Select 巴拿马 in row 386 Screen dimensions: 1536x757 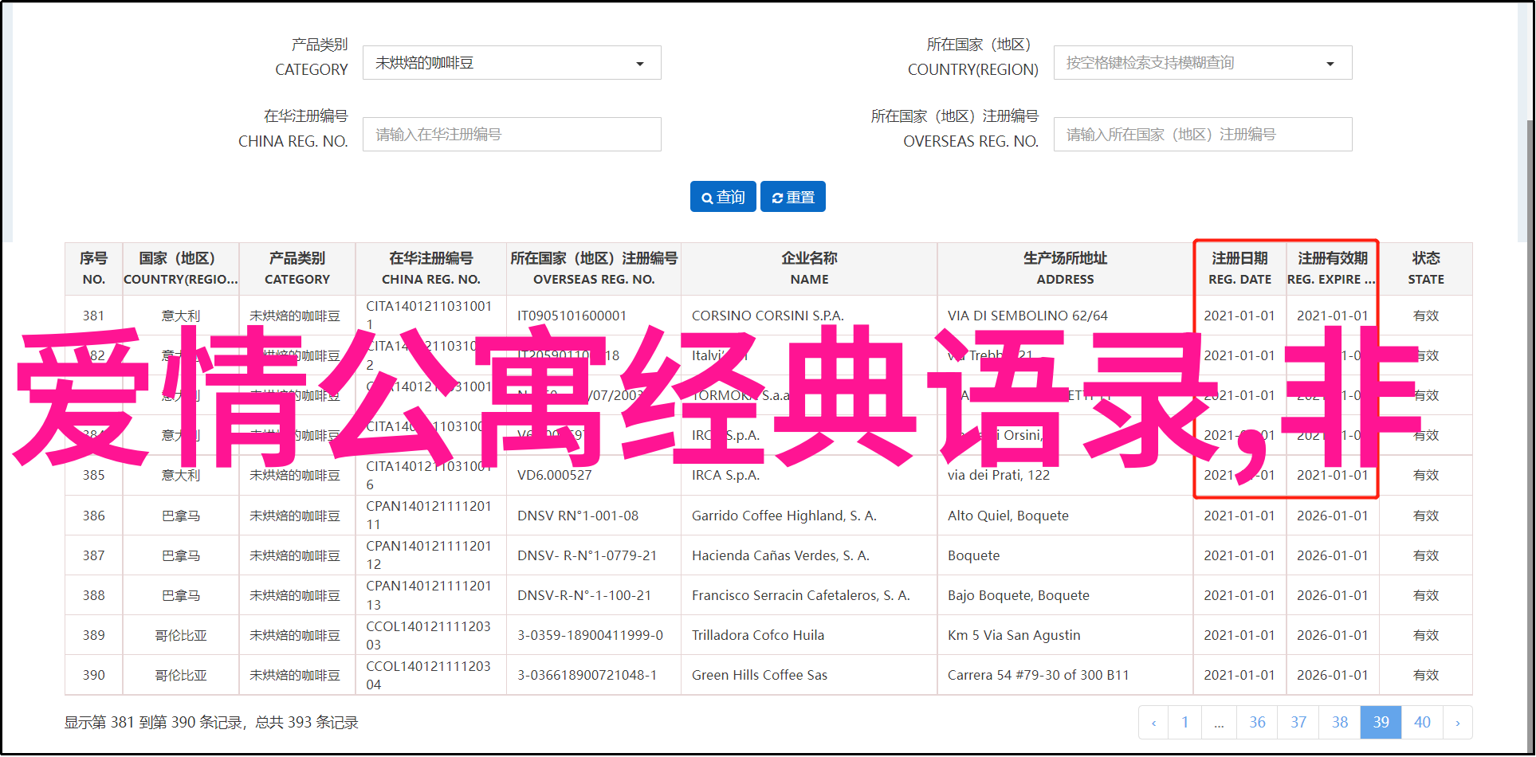(x=181, y=516)
